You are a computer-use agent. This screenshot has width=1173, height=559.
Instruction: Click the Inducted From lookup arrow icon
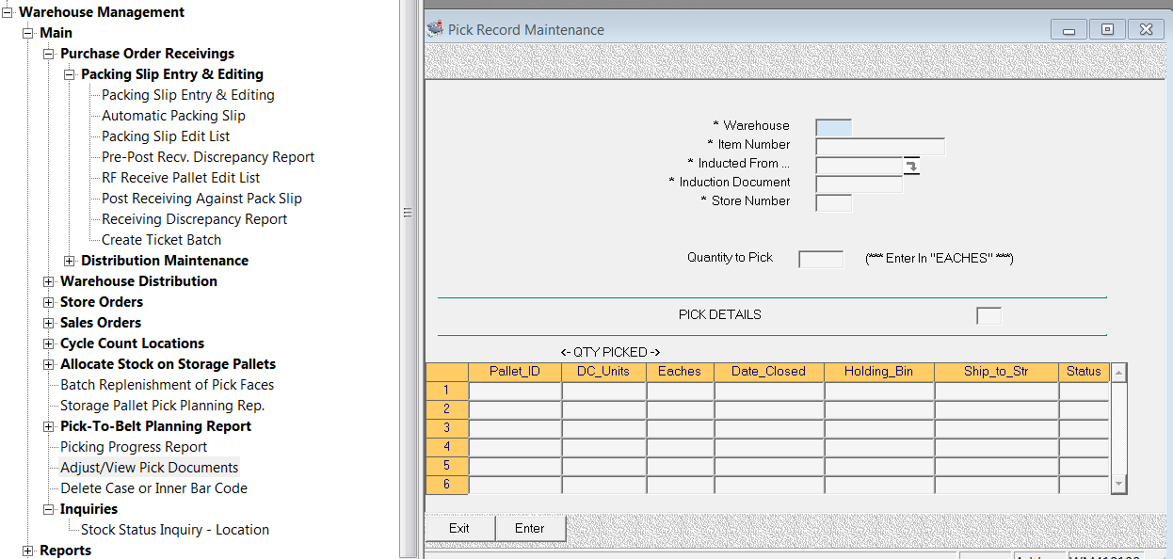click(911, 167)
